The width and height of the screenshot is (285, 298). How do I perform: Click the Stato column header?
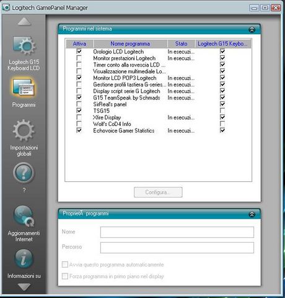click(x=181, y=43)
